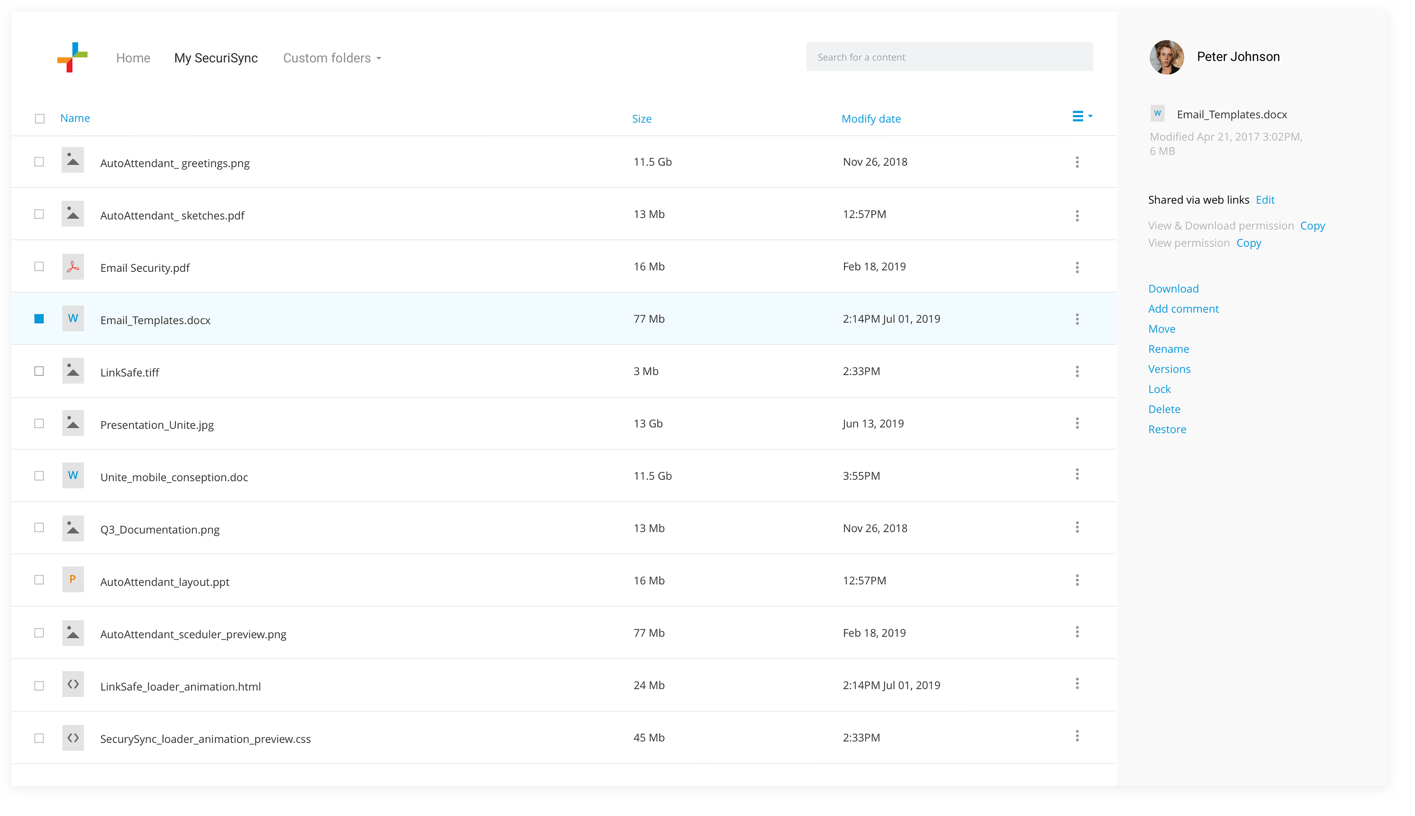Click Download in the details panel

pyautogui.click(x=1174, y=289)
